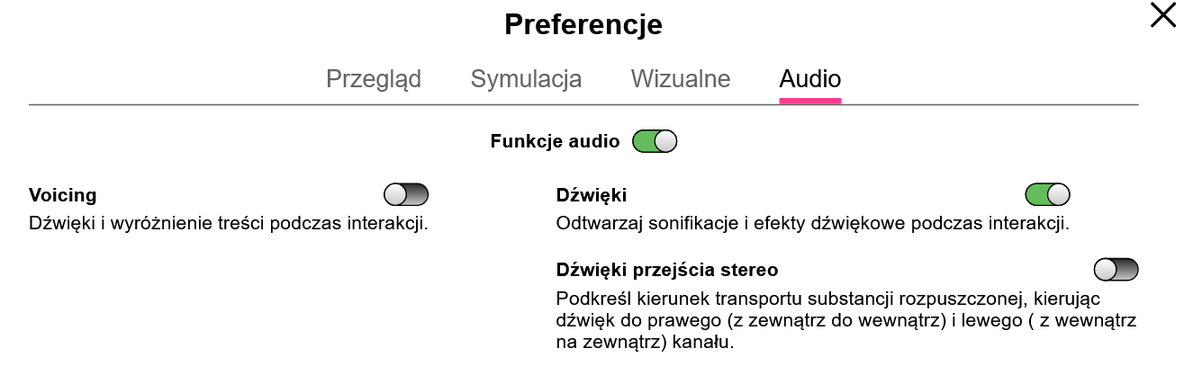Click the Dźwięki przejścia stereo heading

point(667,270)
